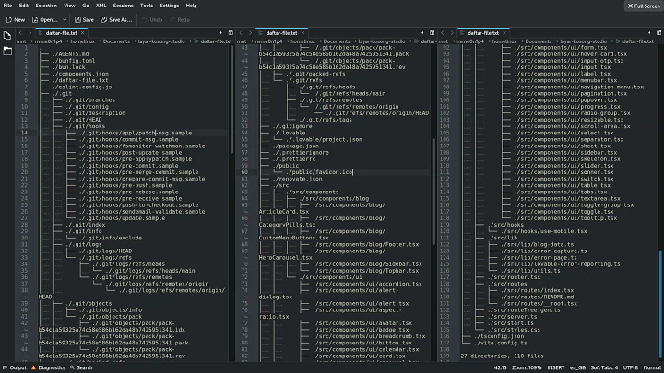
Task: Click 'mnt' breadcrumb in left pane
Action: pos(21,41)
